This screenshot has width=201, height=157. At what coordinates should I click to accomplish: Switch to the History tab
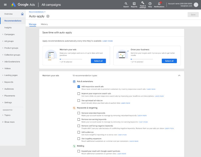[44, 24]
